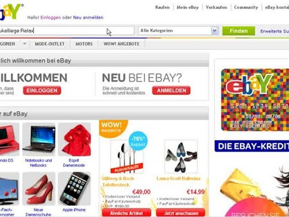Open the WOW! ANGEBOTE tab

[x=121, y=44]
